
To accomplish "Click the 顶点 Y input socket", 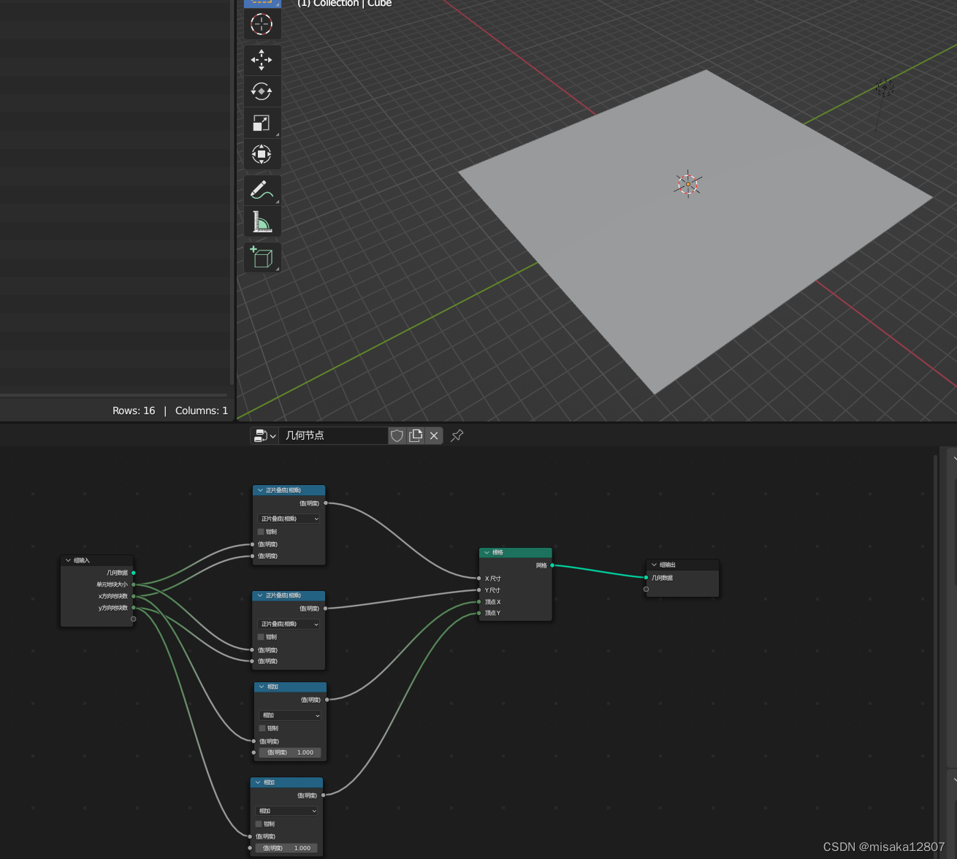I will click(x=479, y=613).
